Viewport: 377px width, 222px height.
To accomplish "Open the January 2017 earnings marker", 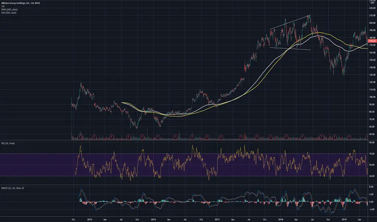I will [221, 137].
